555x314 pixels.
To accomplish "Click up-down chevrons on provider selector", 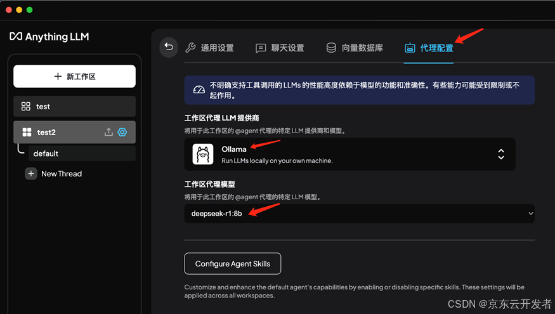I will point(501,154).
